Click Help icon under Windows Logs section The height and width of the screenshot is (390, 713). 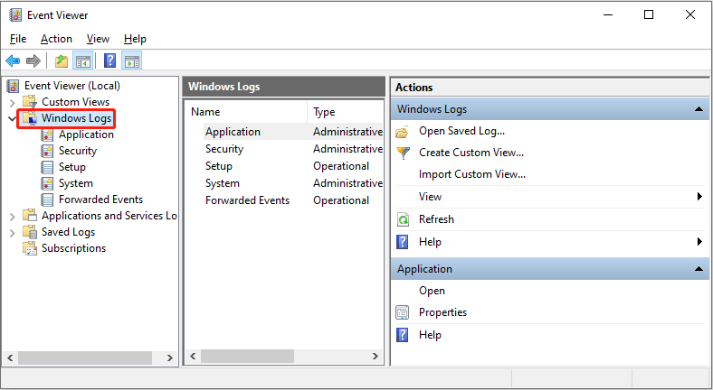click(x=403, y=242)
